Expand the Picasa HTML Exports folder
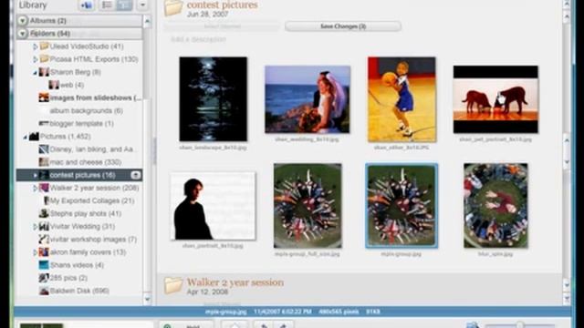Screen dimensions: 584x328 35,59
